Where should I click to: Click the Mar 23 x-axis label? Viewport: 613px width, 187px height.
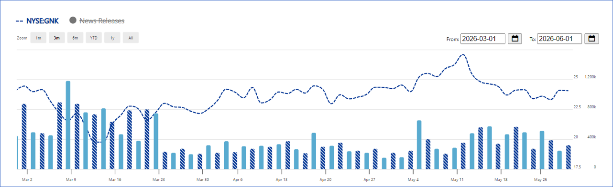pyautogui.click(x=159, y=180)
